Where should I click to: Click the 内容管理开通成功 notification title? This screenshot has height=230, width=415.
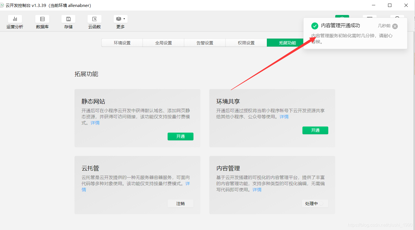341,26
